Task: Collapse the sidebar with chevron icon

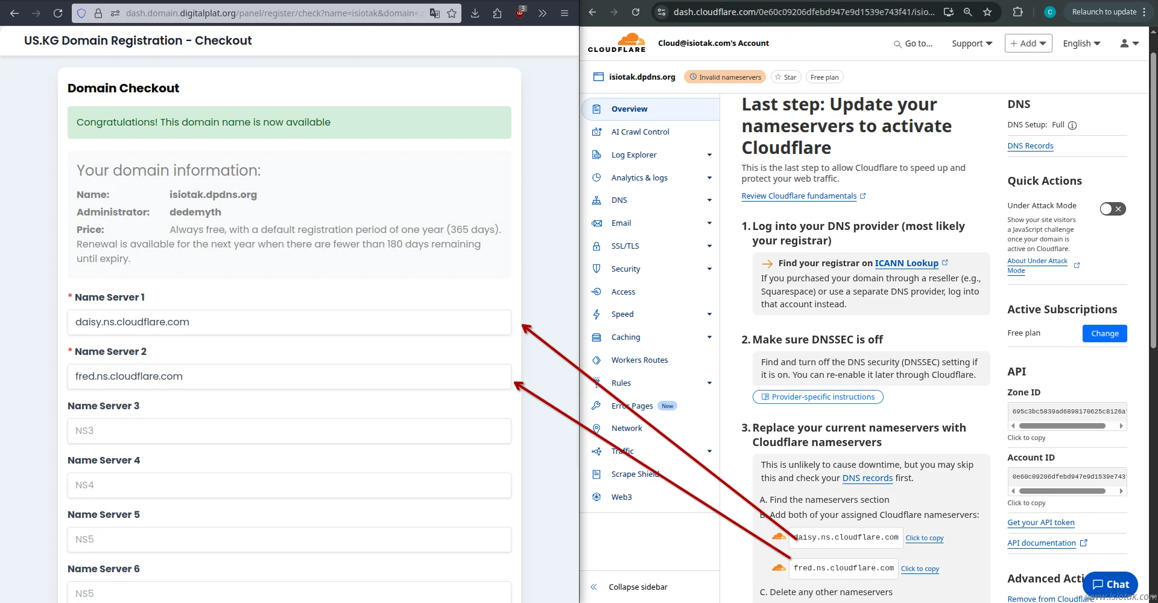Action: click(x=594, y=587)
